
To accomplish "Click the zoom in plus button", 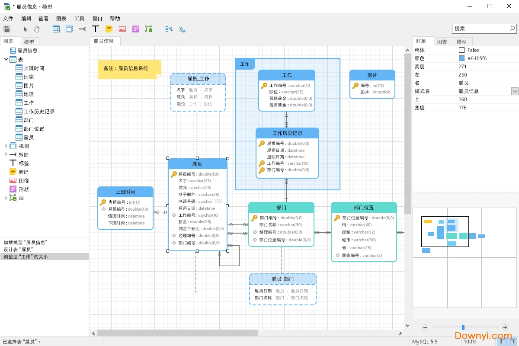I will [505, 327].
